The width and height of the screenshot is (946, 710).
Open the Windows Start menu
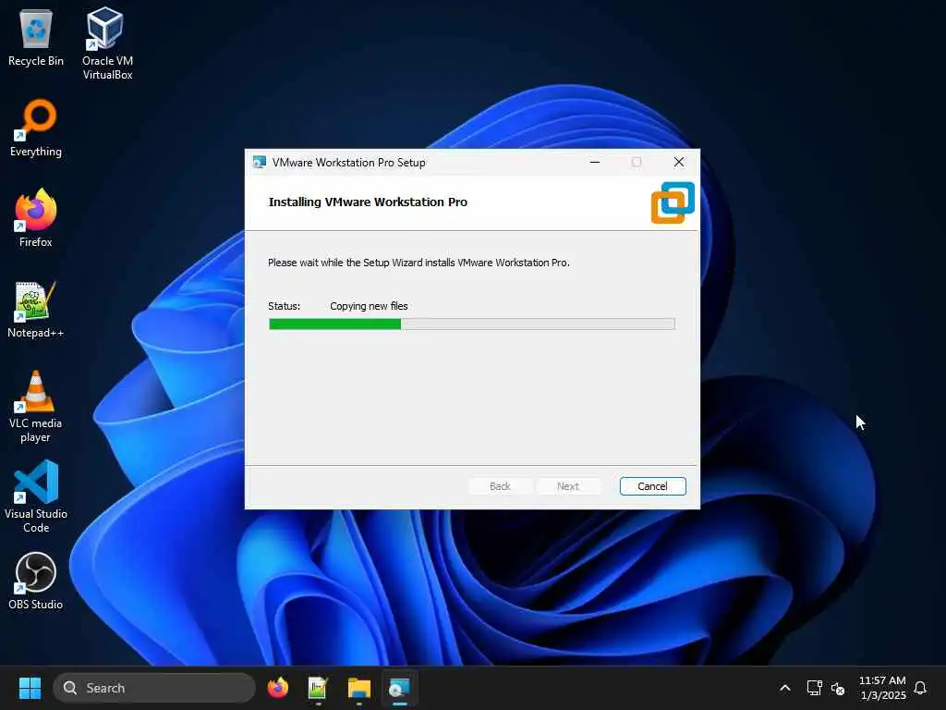tap(30, 688)
